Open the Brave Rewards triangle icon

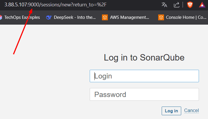(x=202, y=5)
